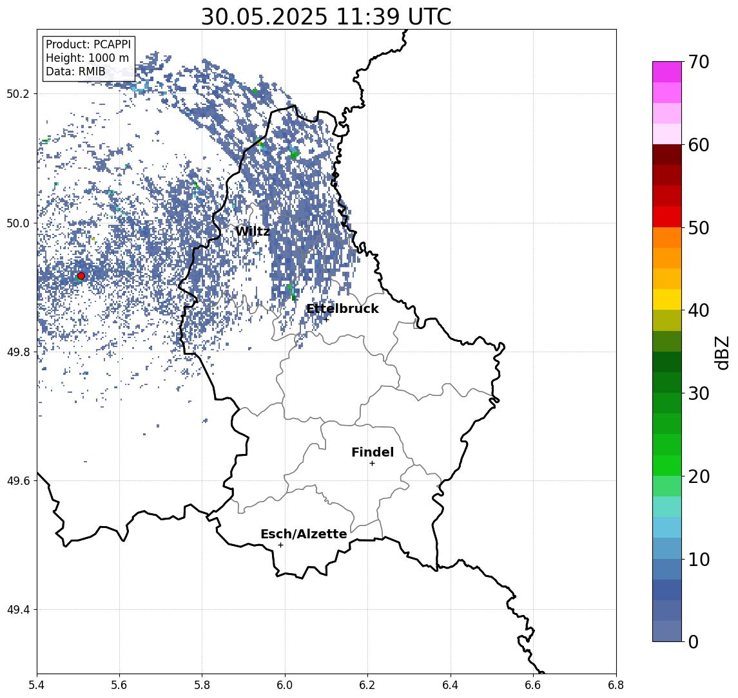Click the Ettelbruck city label
The width and height of the screenshot is (738, 698).
click(x=342, y=308)
